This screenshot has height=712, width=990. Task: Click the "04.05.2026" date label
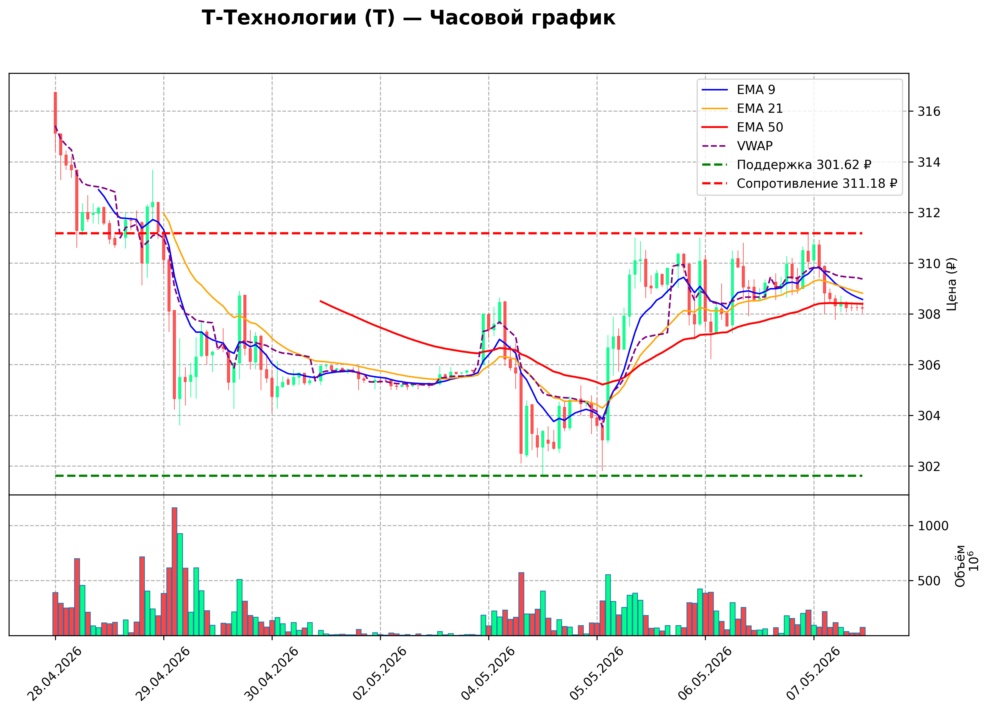[x=488, y=674]
